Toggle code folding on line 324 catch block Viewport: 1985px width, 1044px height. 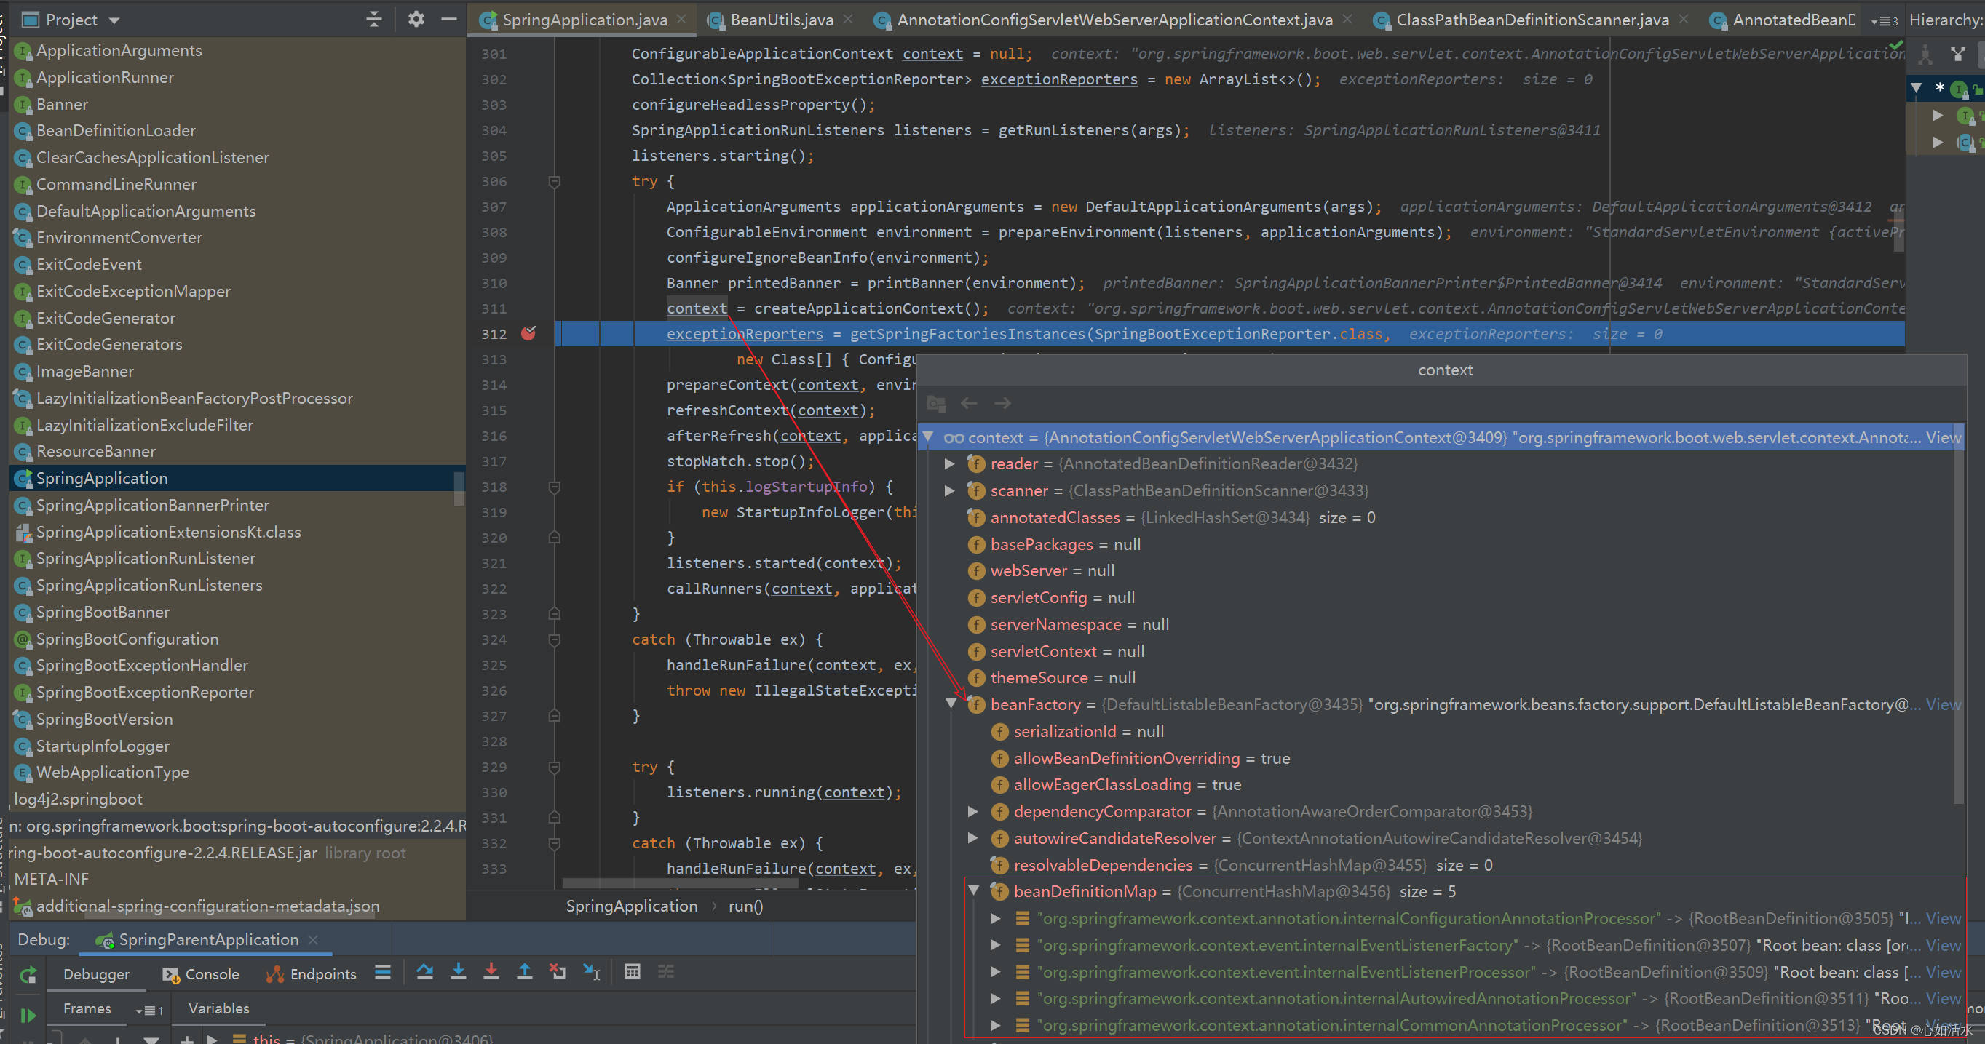click(554, 639)
